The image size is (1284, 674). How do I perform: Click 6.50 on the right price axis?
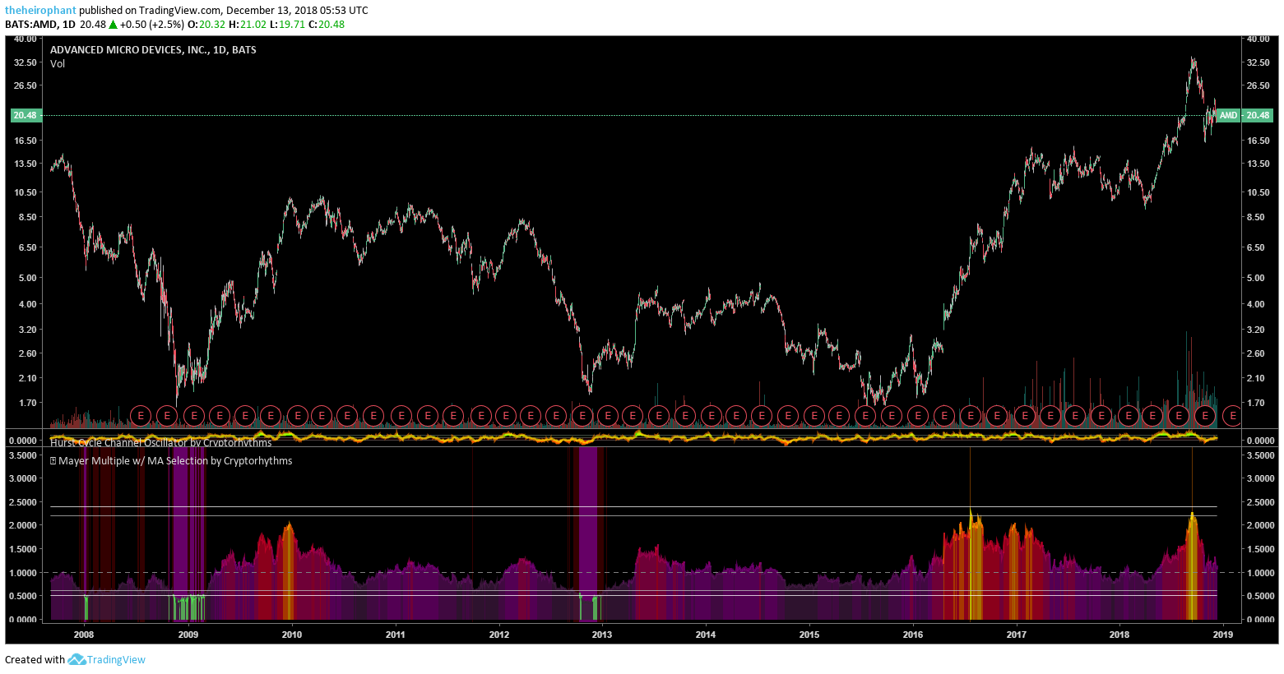click(1256, 247)
